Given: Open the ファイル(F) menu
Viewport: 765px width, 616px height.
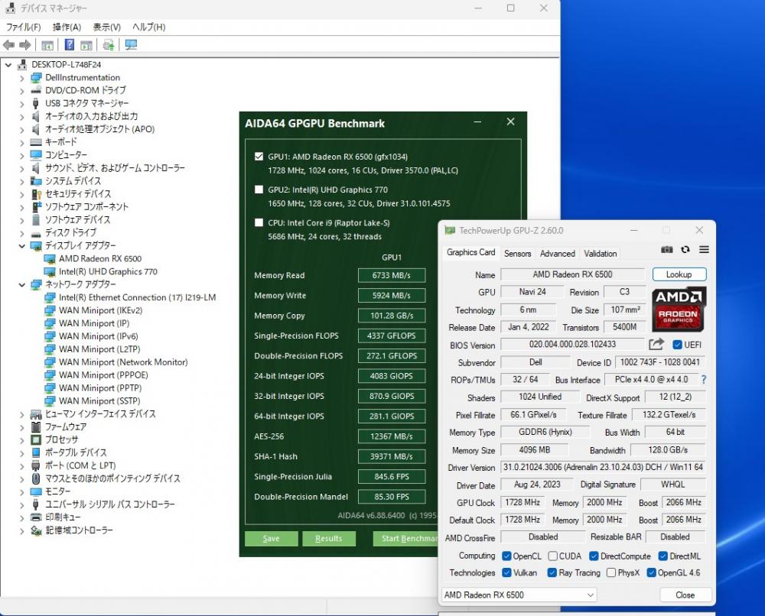Looking at the screenshot, I should [x=24, y=28].
